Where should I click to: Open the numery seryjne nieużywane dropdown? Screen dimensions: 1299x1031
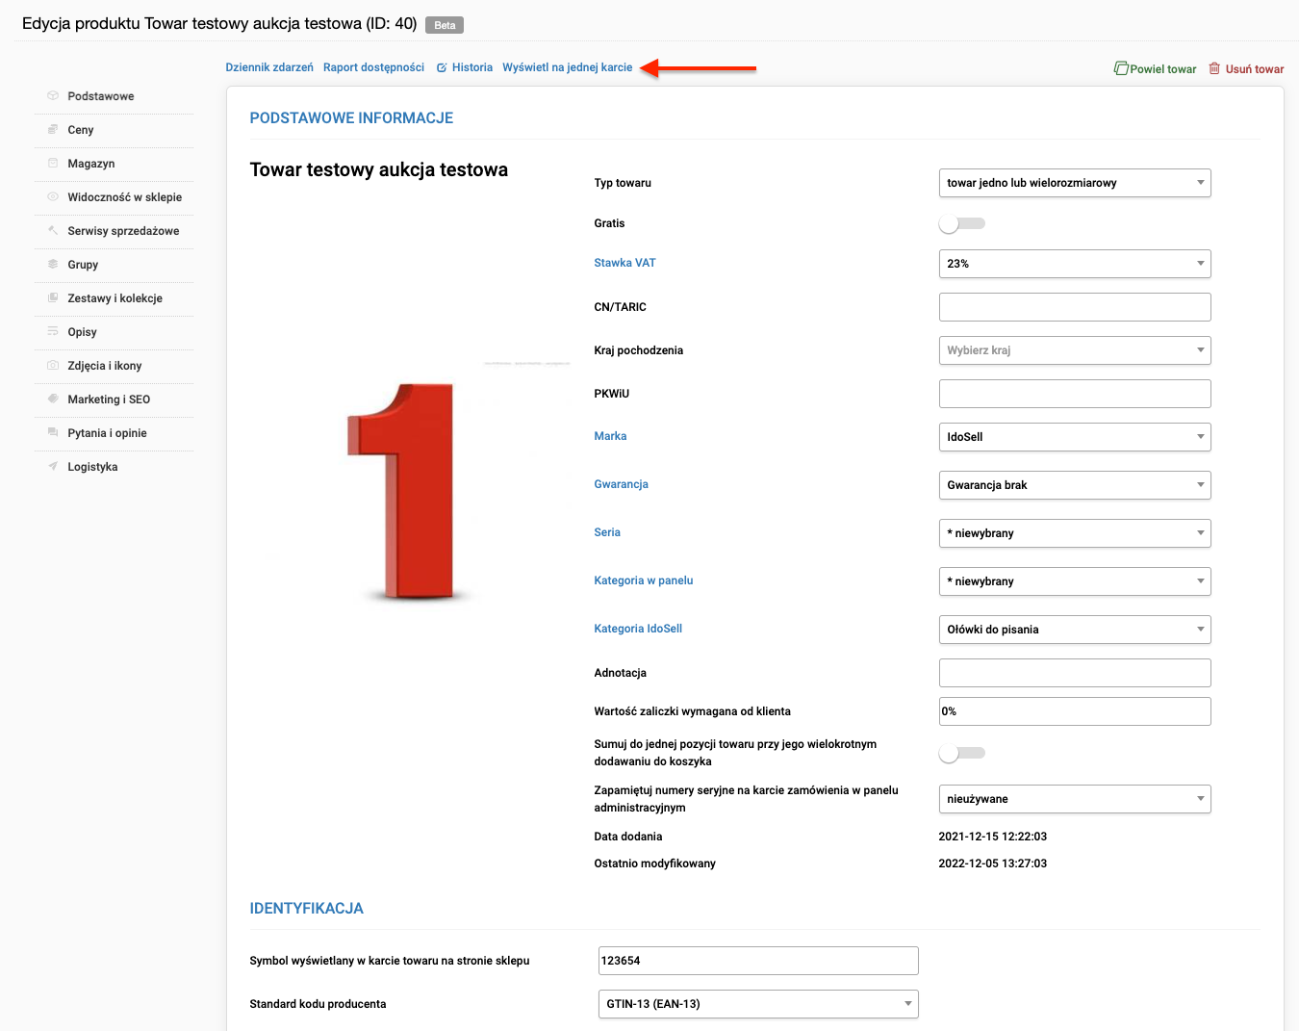click(1075, 799)
